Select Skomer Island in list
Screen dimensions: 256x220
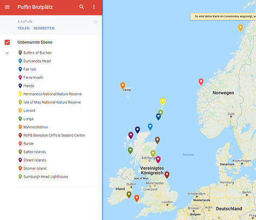click(32, 168)
